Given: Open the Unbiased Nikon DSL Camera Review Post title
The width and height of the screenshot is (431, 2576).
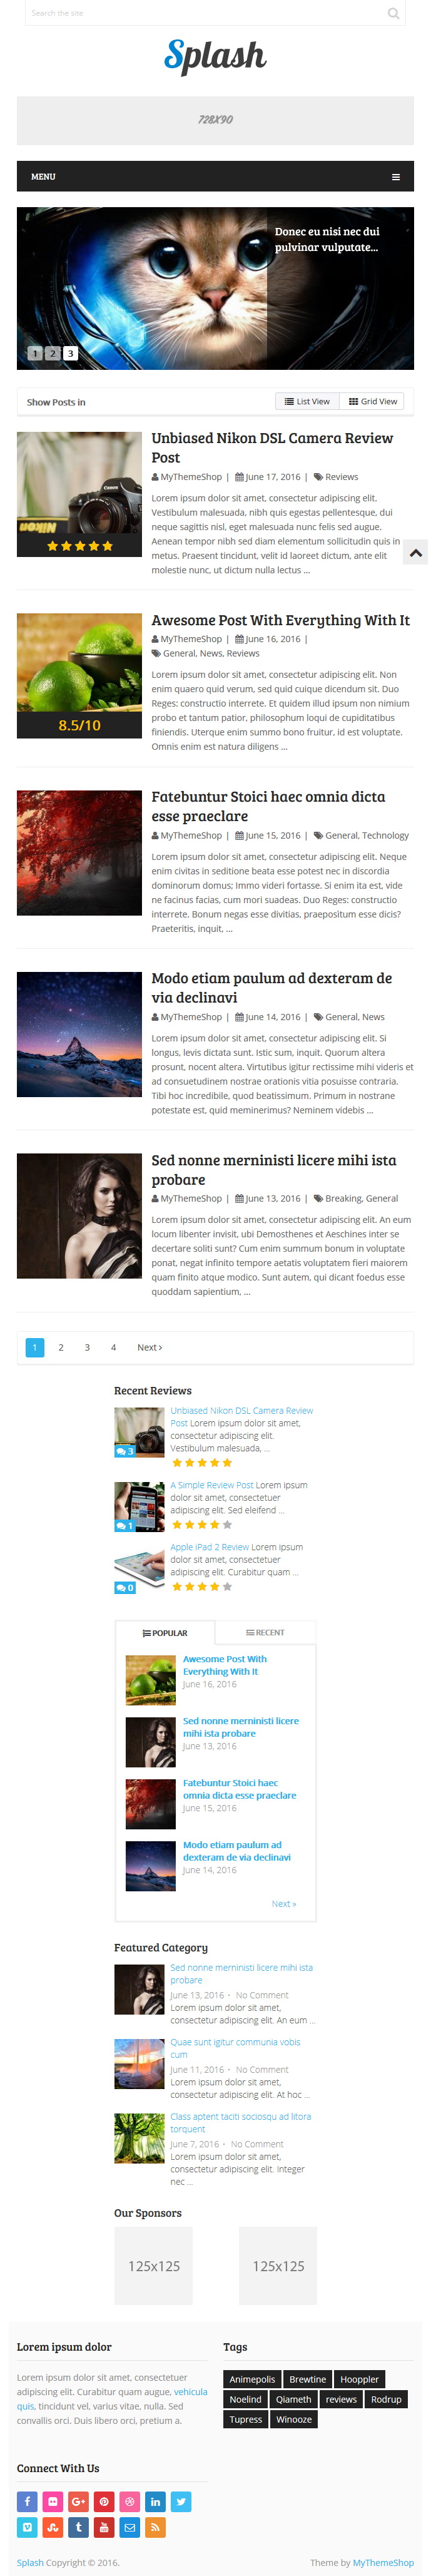Looking at the screenshot, I should 272,447.
